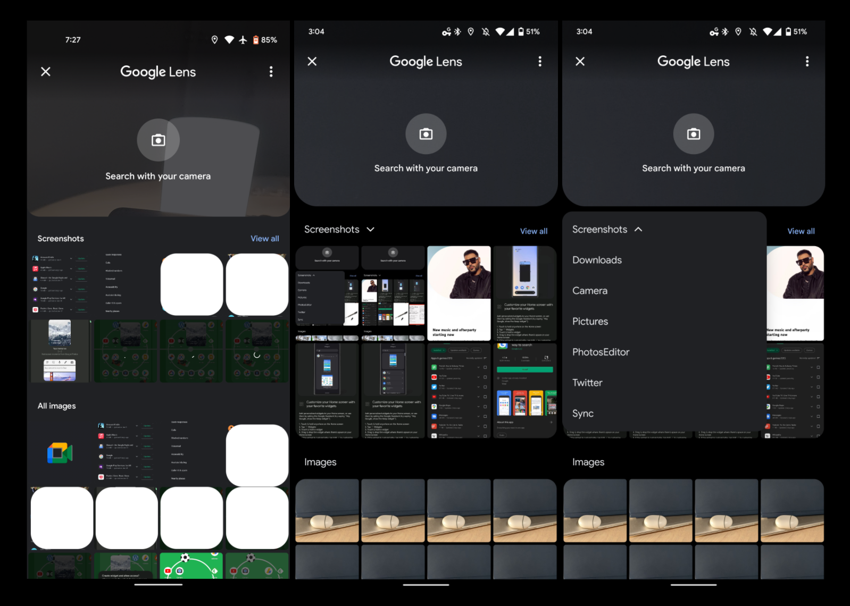Tap 'Search with your camera' text in the middle screen
The width and height of the screenshot is (850, 606).
pos(426,168)
